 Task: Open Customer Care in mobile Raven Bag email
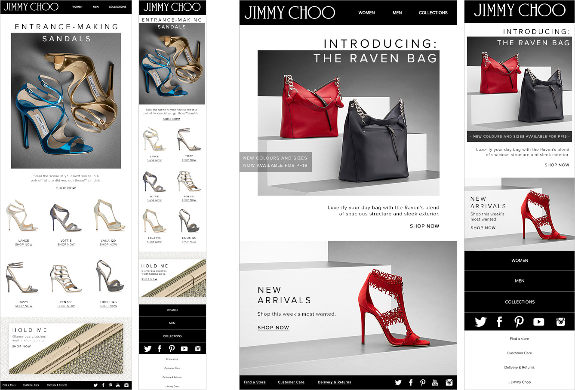point(520,353)
